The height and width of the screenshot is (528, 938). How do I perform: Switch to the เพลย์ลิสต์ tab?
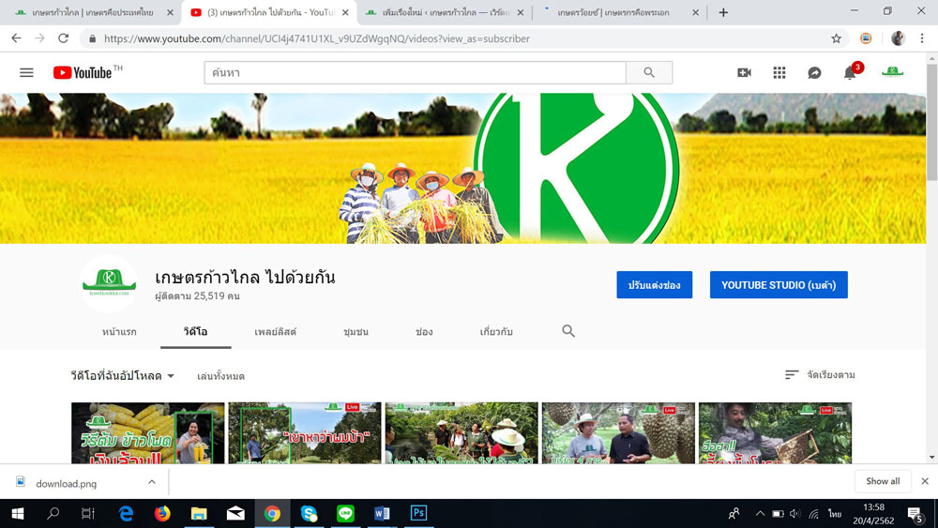point(275,331)
